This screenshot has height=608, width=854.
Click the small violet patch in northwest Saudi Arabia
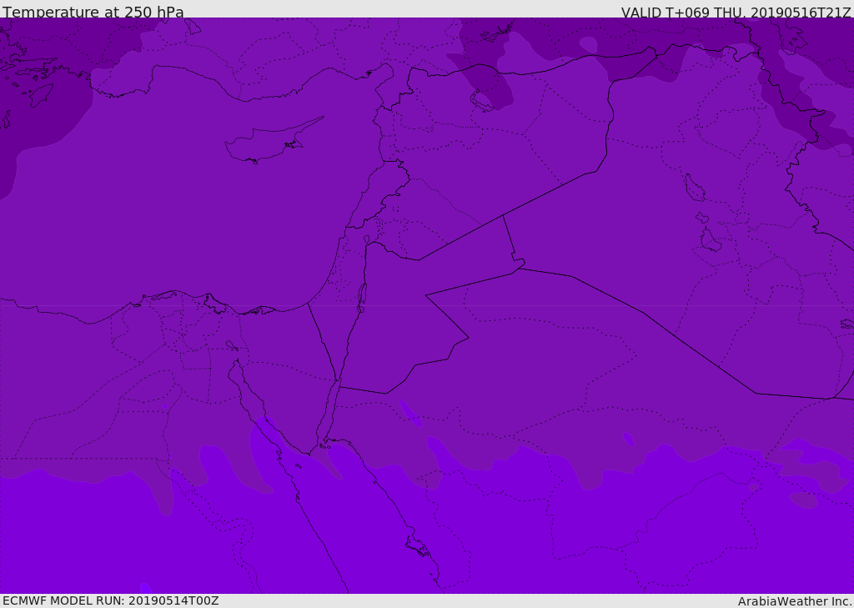[x=410, y=413]
